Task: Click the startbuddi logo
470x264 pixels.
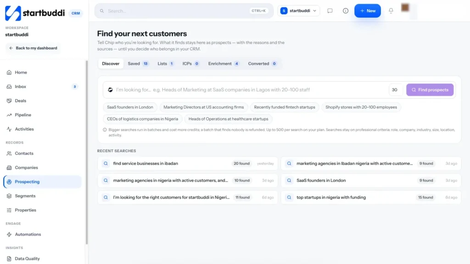Action: click(x=35, y=13)
